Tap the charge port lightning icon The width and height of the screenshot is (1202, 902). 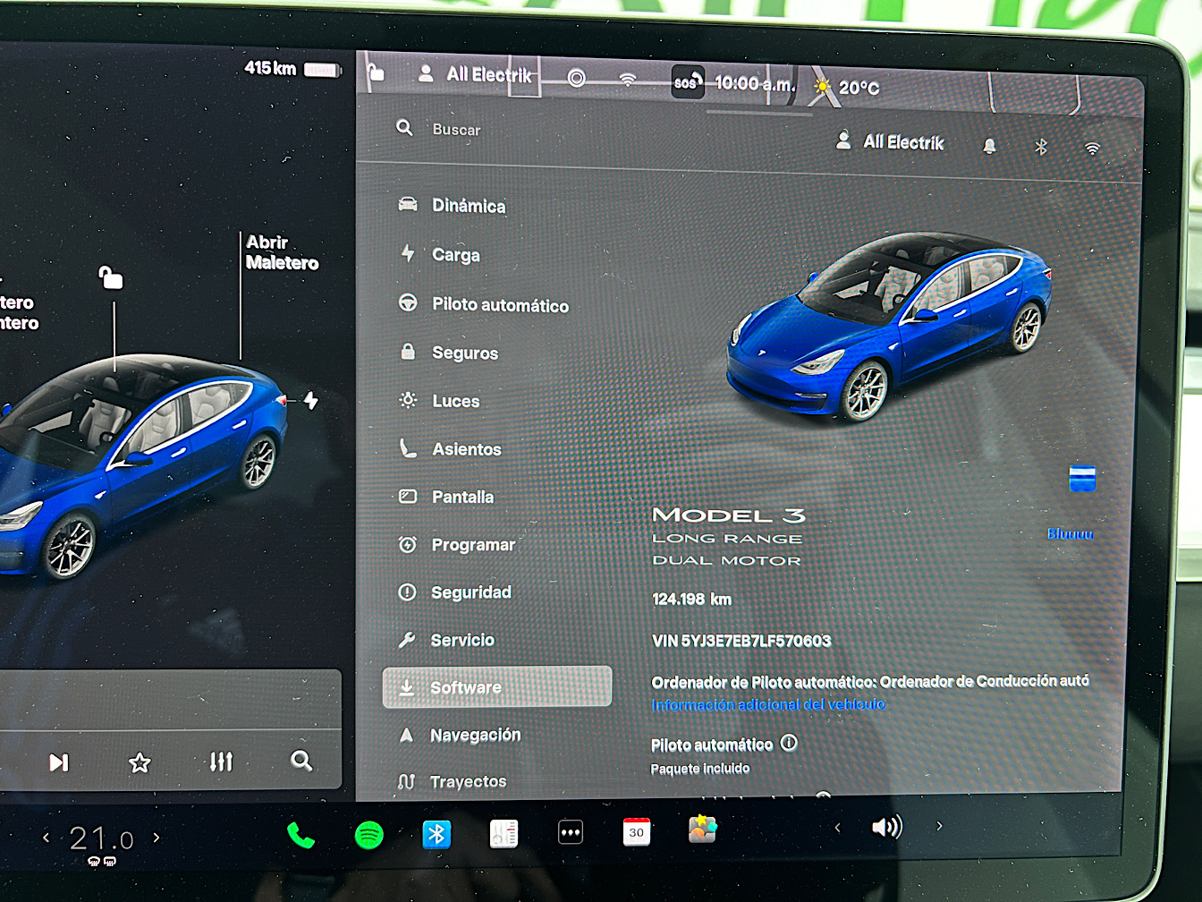(311, 400)
